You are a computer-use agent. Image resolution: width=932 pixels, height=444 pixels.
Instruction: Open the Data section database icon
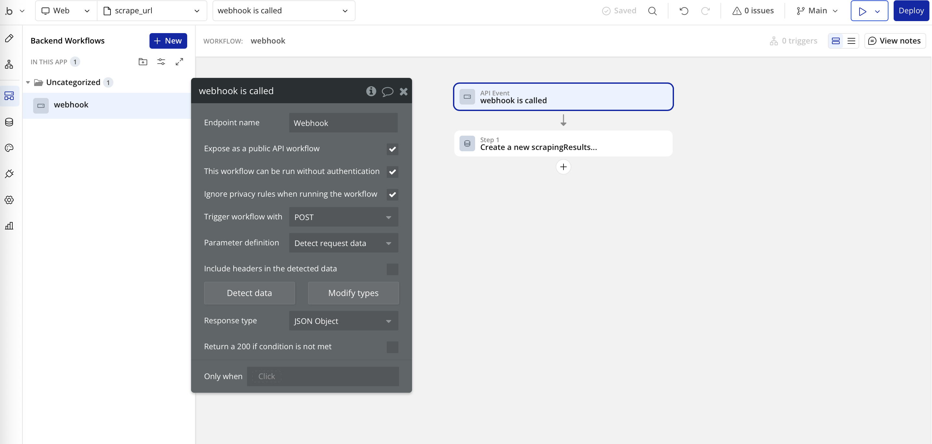(9, 122)
